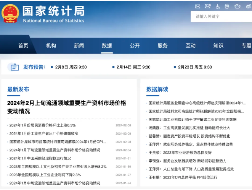The height and width of the screenshot is (190, 252).
Task: Open 2024年1月中旬流通领域 price article
Action: point(55,183)
